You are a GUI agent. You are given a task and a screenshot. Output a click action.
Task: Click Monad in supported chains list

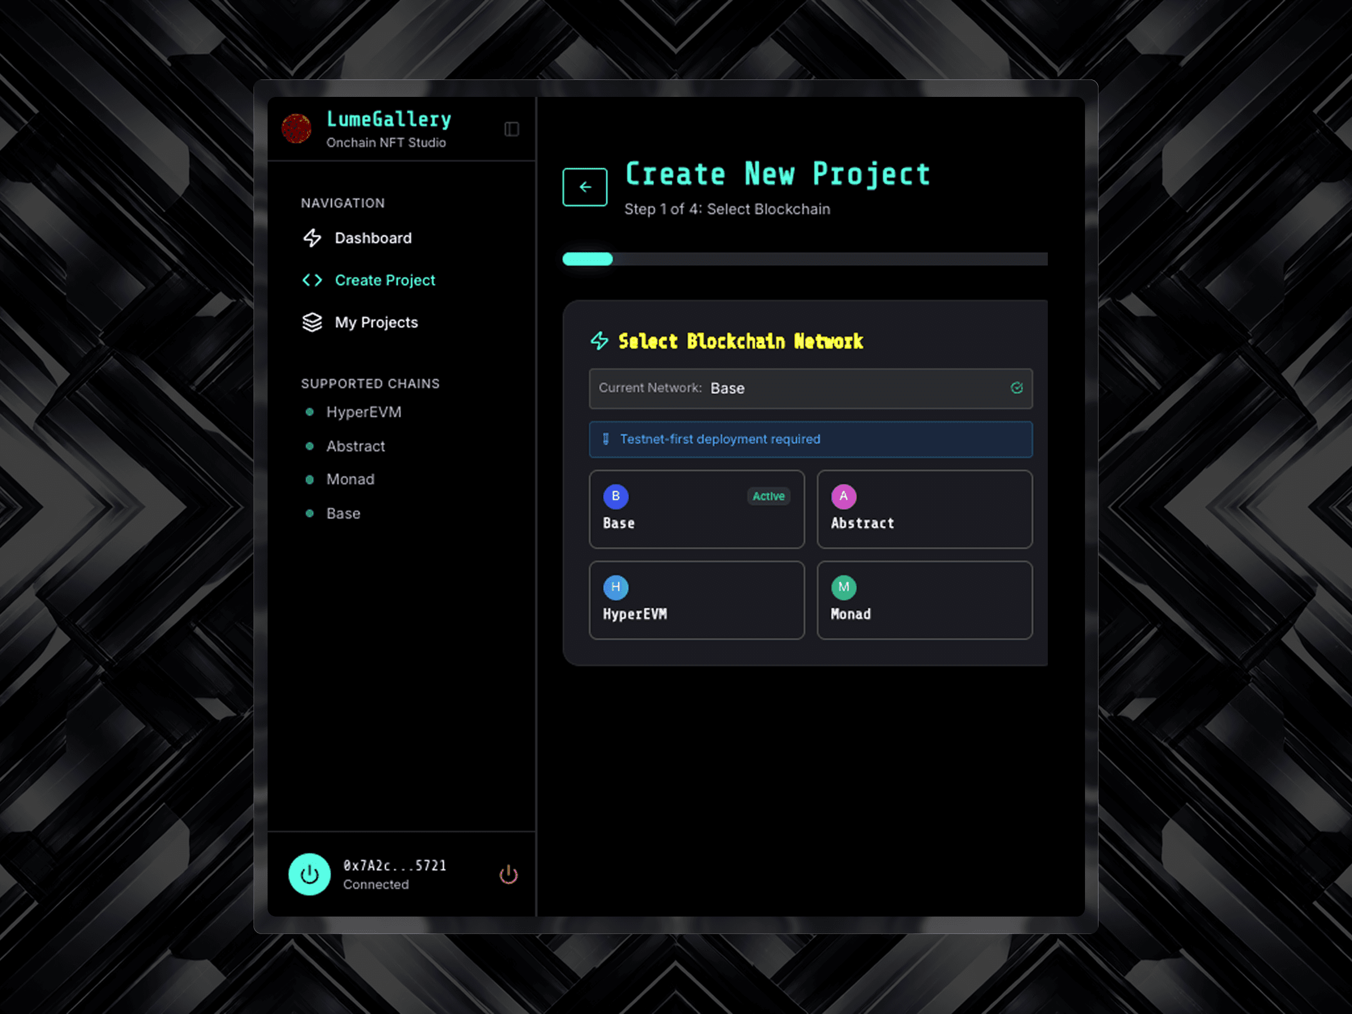(x=350, y=479)
